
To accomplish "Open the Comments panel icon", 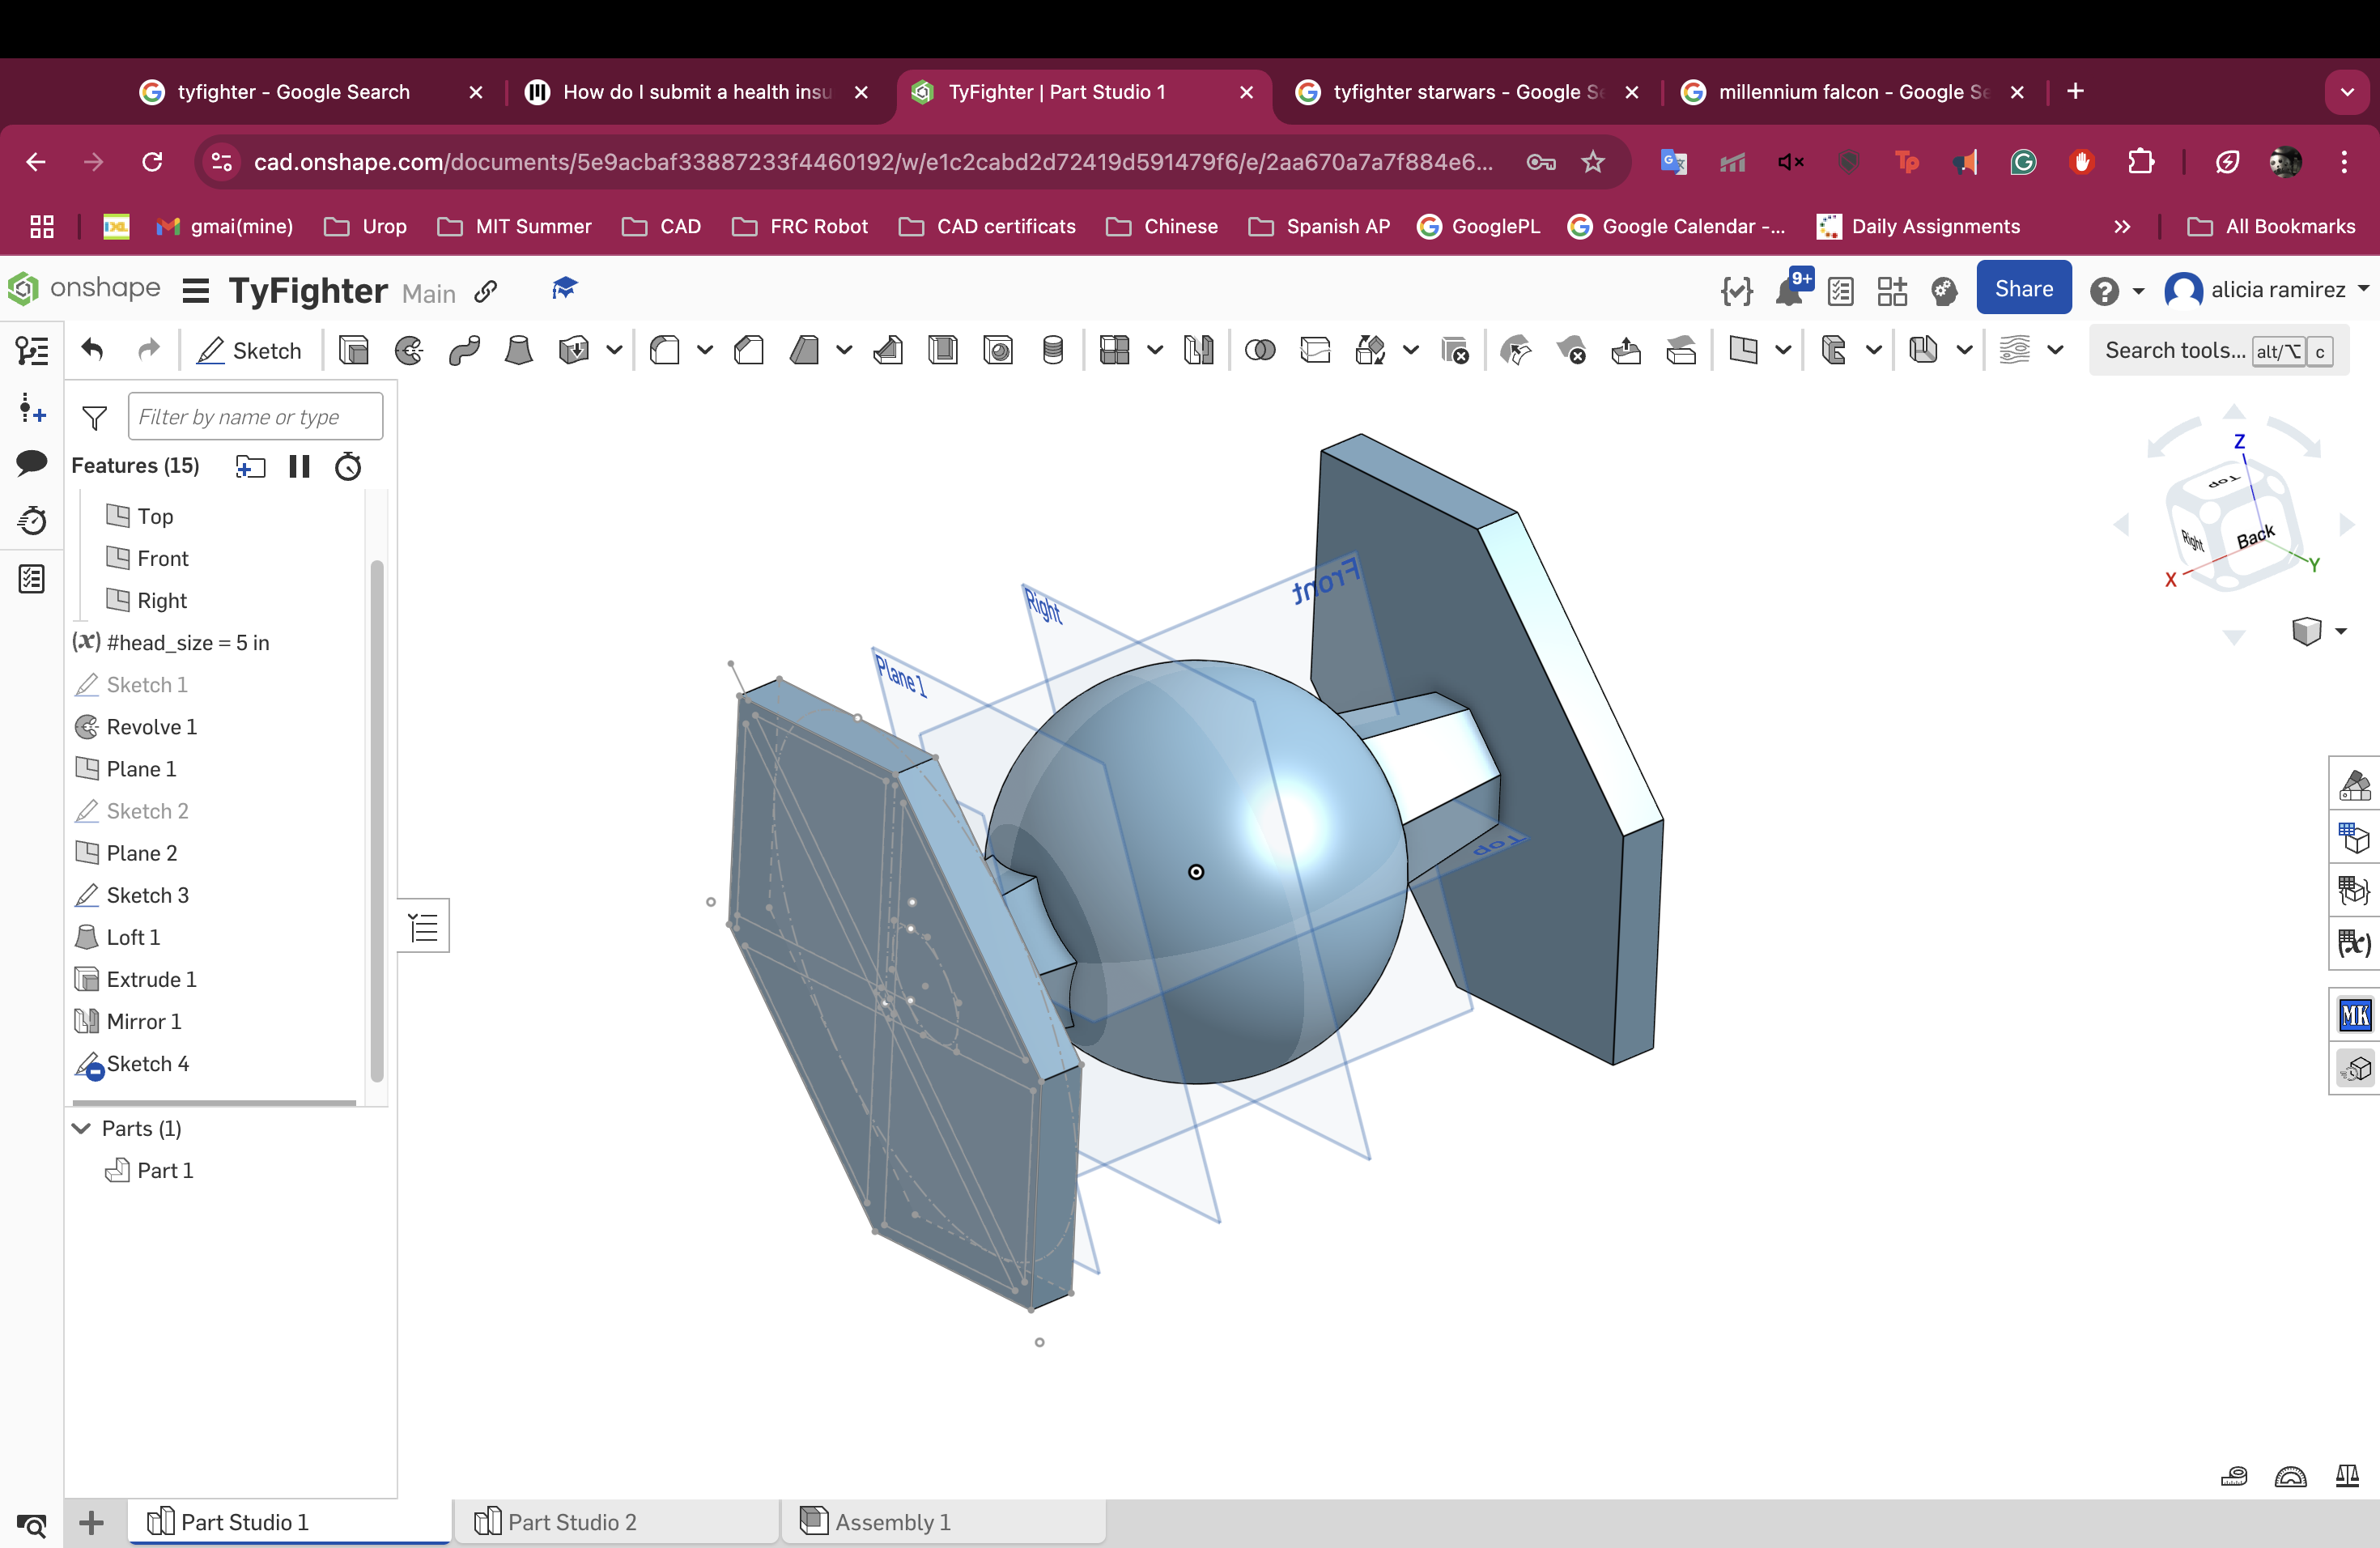I will 32,463.
